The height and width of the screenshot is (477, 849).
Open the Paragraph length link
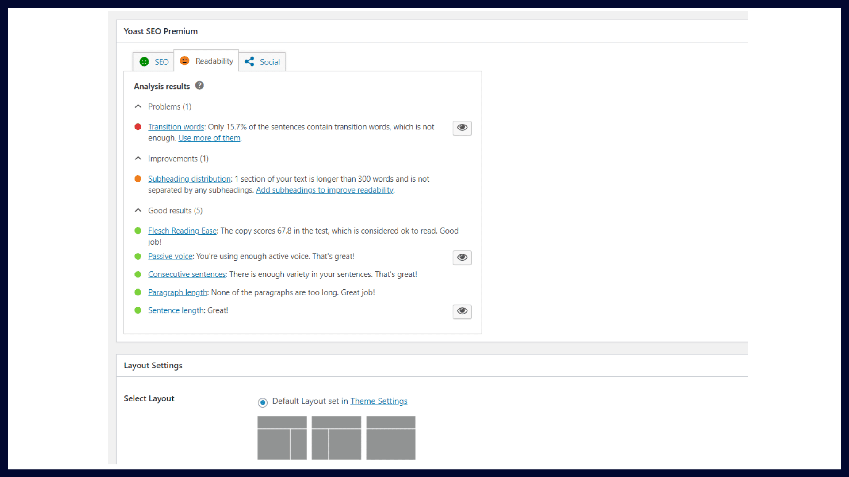coord(177,292)
